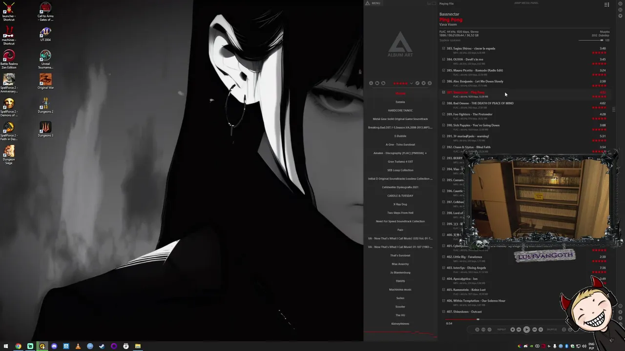
Task: Click the Windows Start button
Action: click(6, 346)
